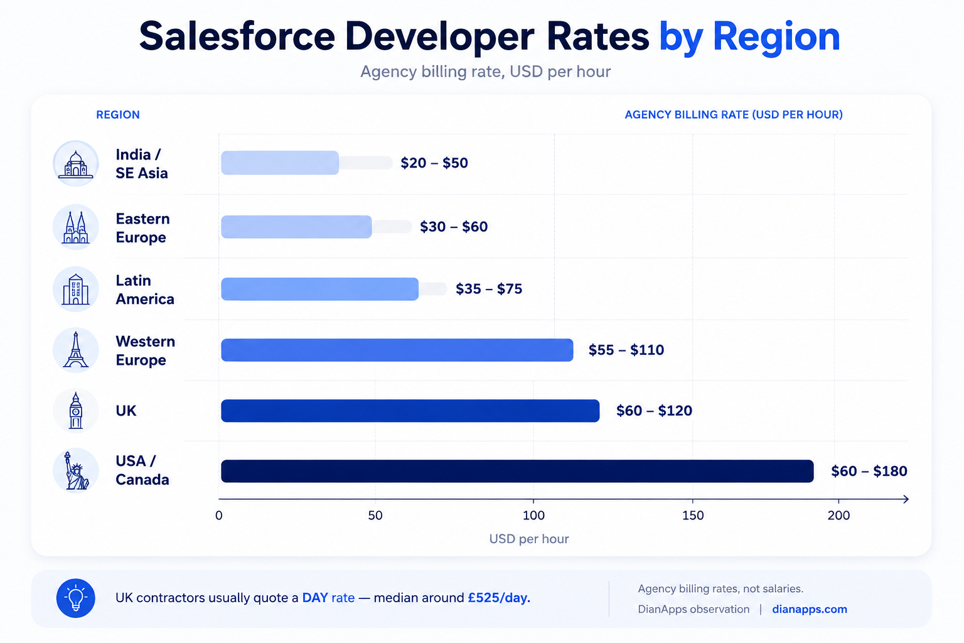Click the main title "Salesforce Developer Rates by Region"

click(x=490, y=36)
